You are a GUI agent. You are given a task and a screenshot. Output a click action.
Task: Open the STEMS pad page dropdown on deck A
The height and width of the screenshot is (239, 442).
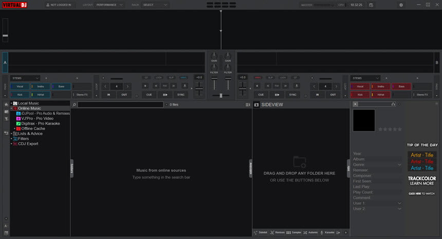25,78
